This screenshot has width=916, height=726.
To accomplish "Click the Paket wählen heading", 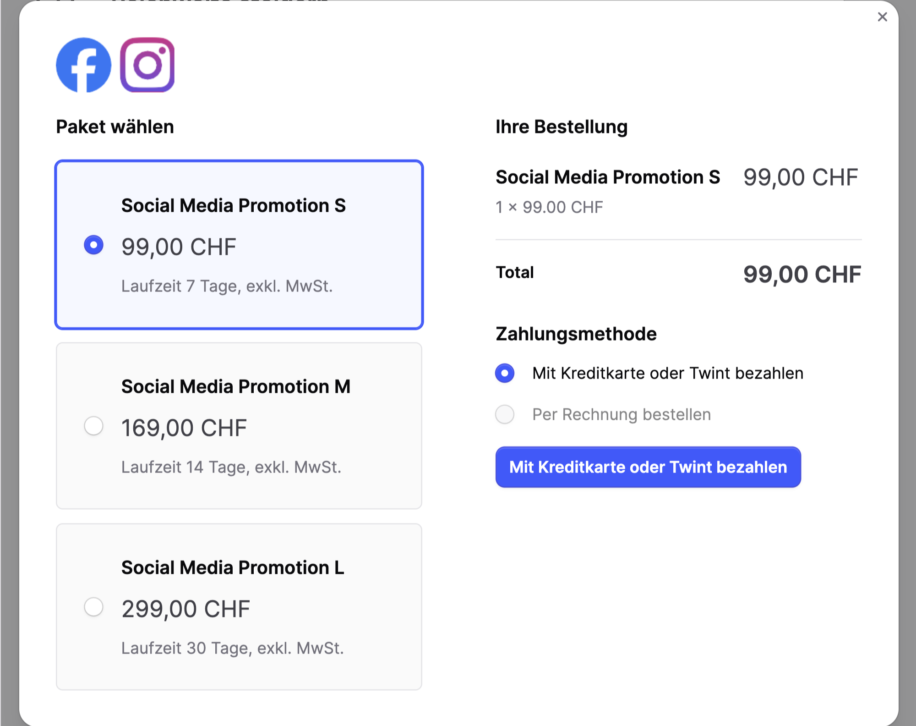I will (x=115, y=126).
